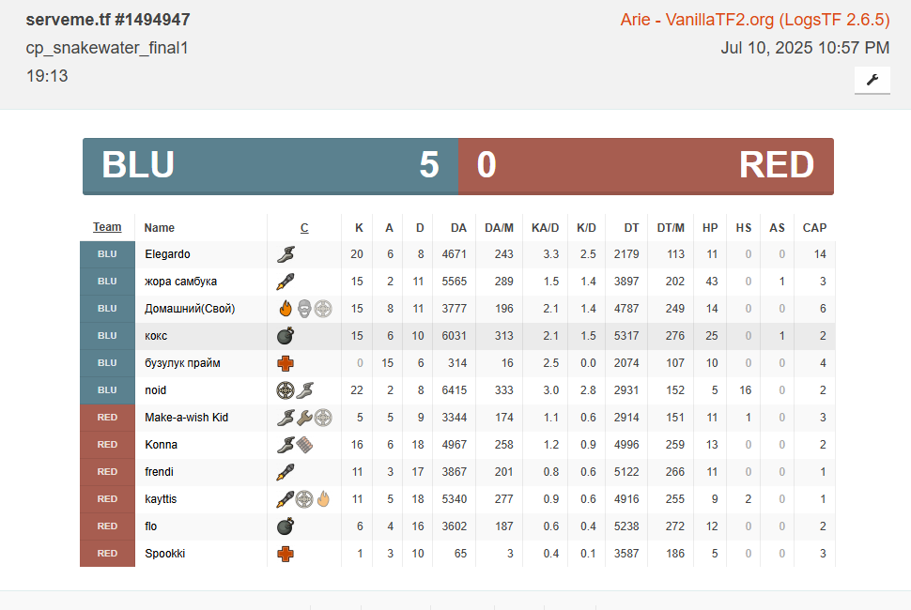Sort table by the C class column

(x=304, y=228)
